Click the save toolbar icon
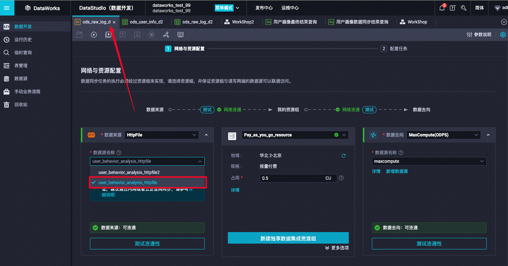The image size is (508, 266). 79,35
